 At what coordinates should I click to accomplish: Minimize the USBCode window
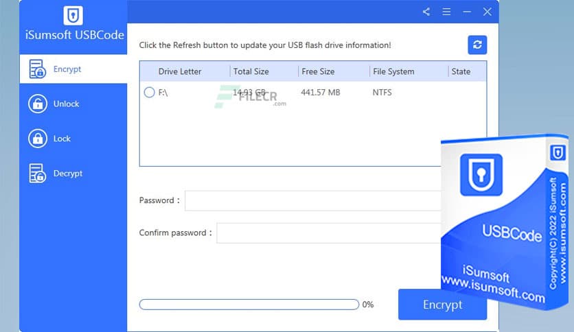(467, 12)
